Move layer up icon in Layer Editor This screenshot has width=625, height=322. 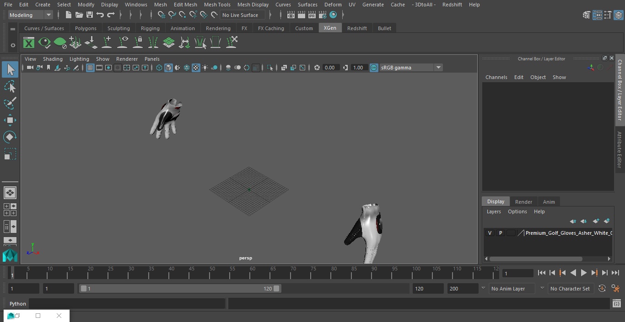tap(573, 221)
